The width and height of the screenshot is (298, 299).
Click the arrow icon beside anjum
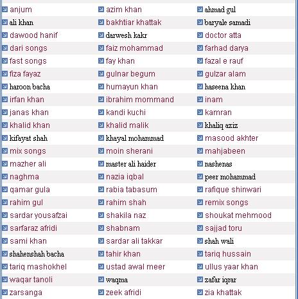(x=4, y=10)
